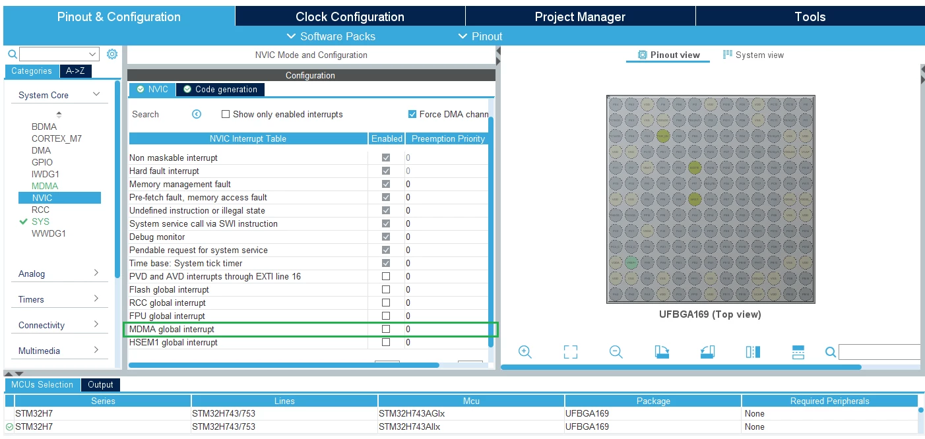This screenshot has width=925, height=439.
Task: Click the circular arrow next to Search
Action: click(x=197, y=114)
